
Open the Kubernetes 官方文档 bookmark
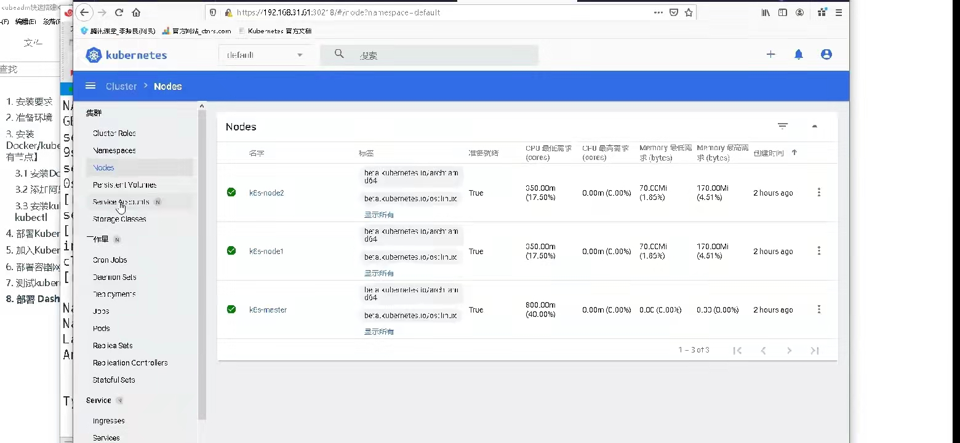[275, 31]
